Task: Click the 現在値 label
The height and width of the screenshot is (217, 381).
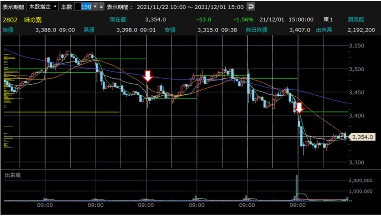Action: (118, 19)
